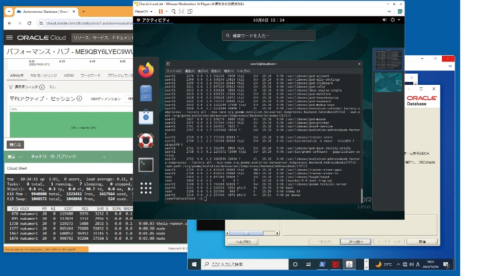Open a new Chrome tab
491x276 pixels.
[x=83, y=12]
